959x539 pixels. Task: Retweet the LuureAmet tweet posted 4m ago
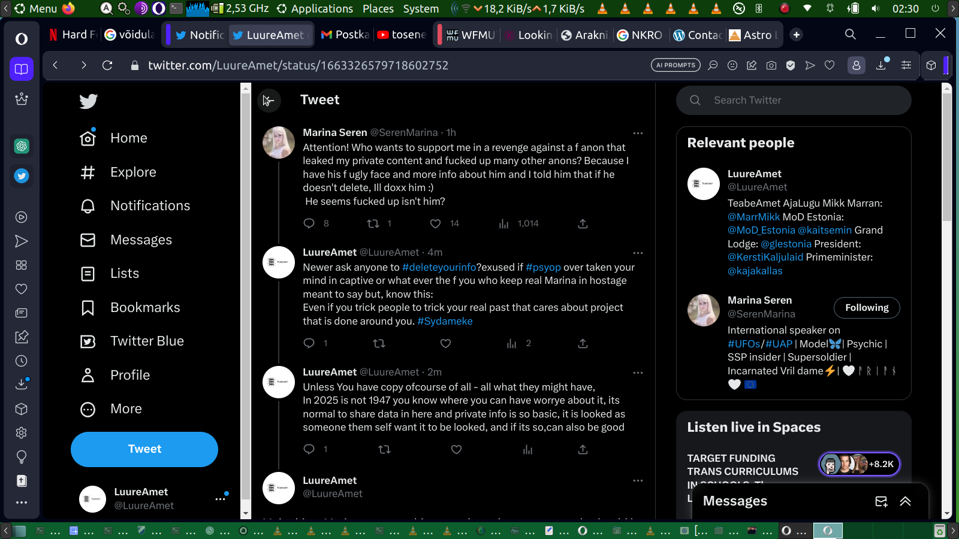[x=379, y=343]
